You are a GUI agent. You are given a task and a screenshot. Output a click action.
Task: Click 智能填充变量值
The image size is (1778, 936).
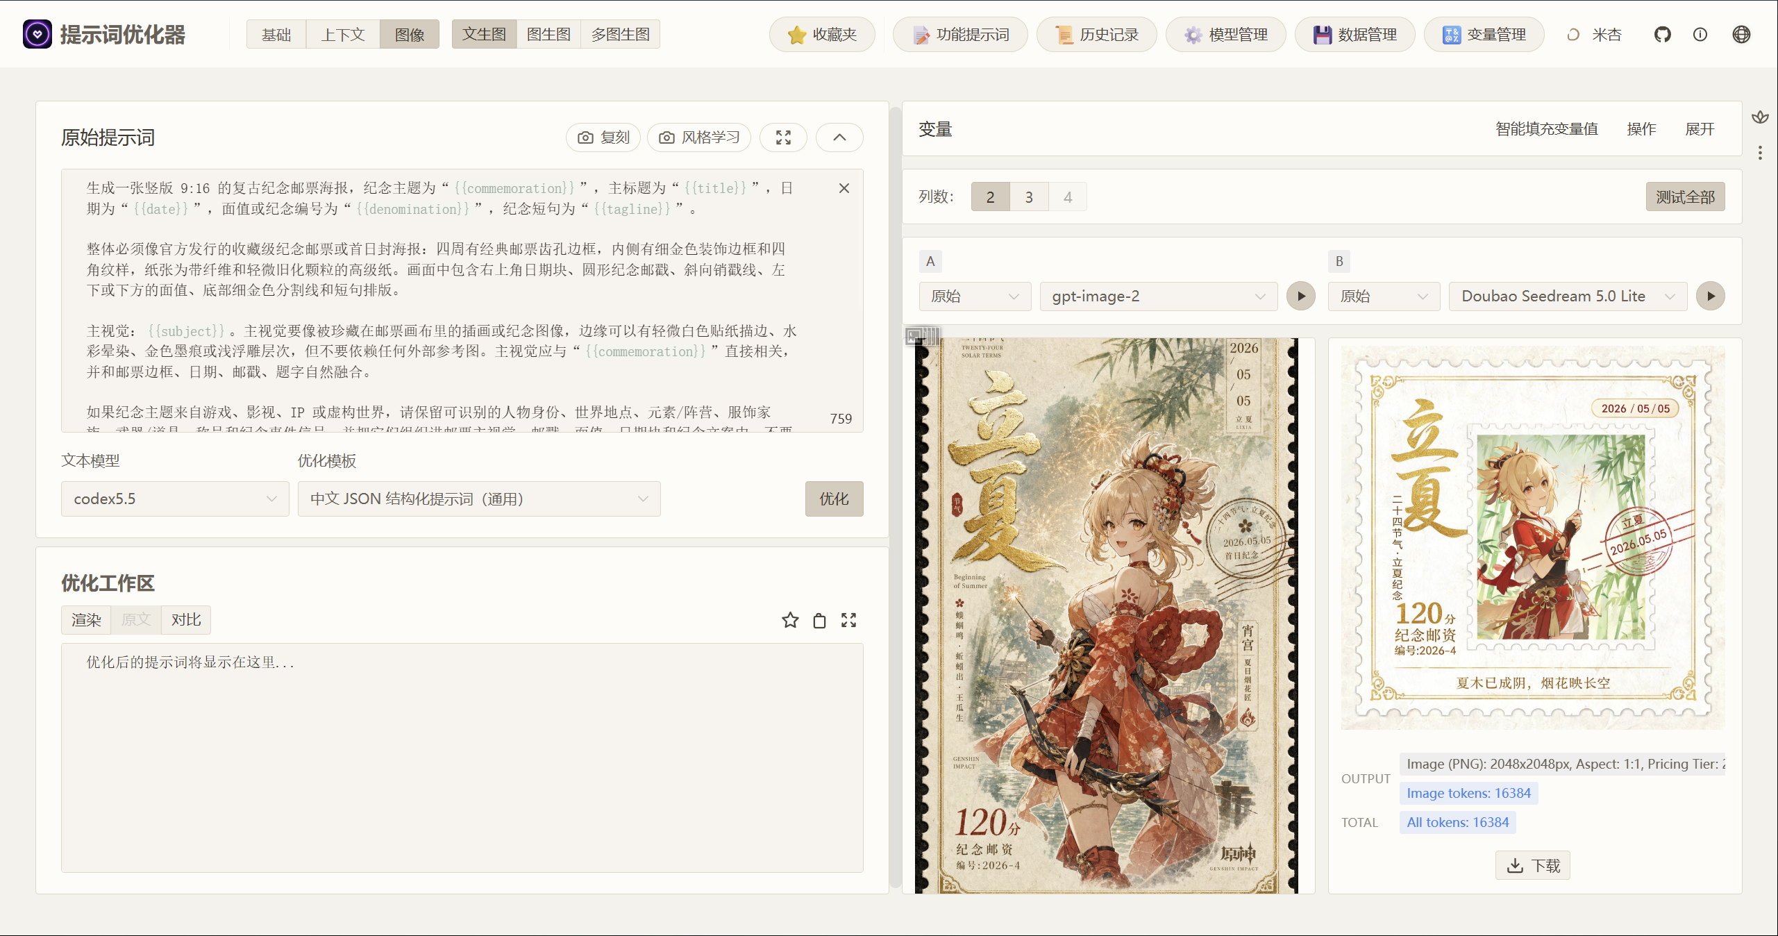[1546, 129]
